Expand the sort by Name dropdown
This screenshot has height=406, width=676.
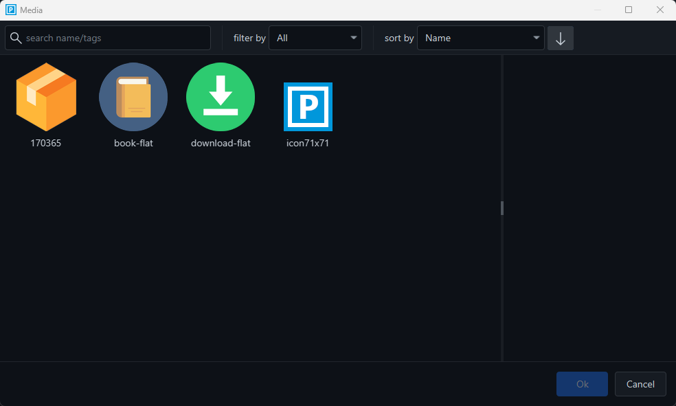click(480, 38)
